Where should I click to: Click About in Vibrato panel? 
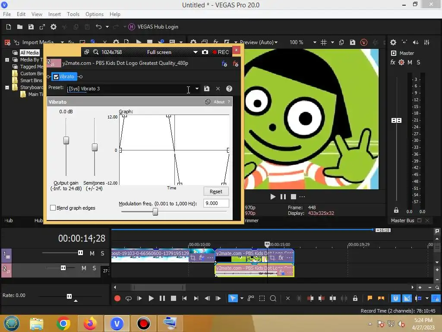(219, 102)
